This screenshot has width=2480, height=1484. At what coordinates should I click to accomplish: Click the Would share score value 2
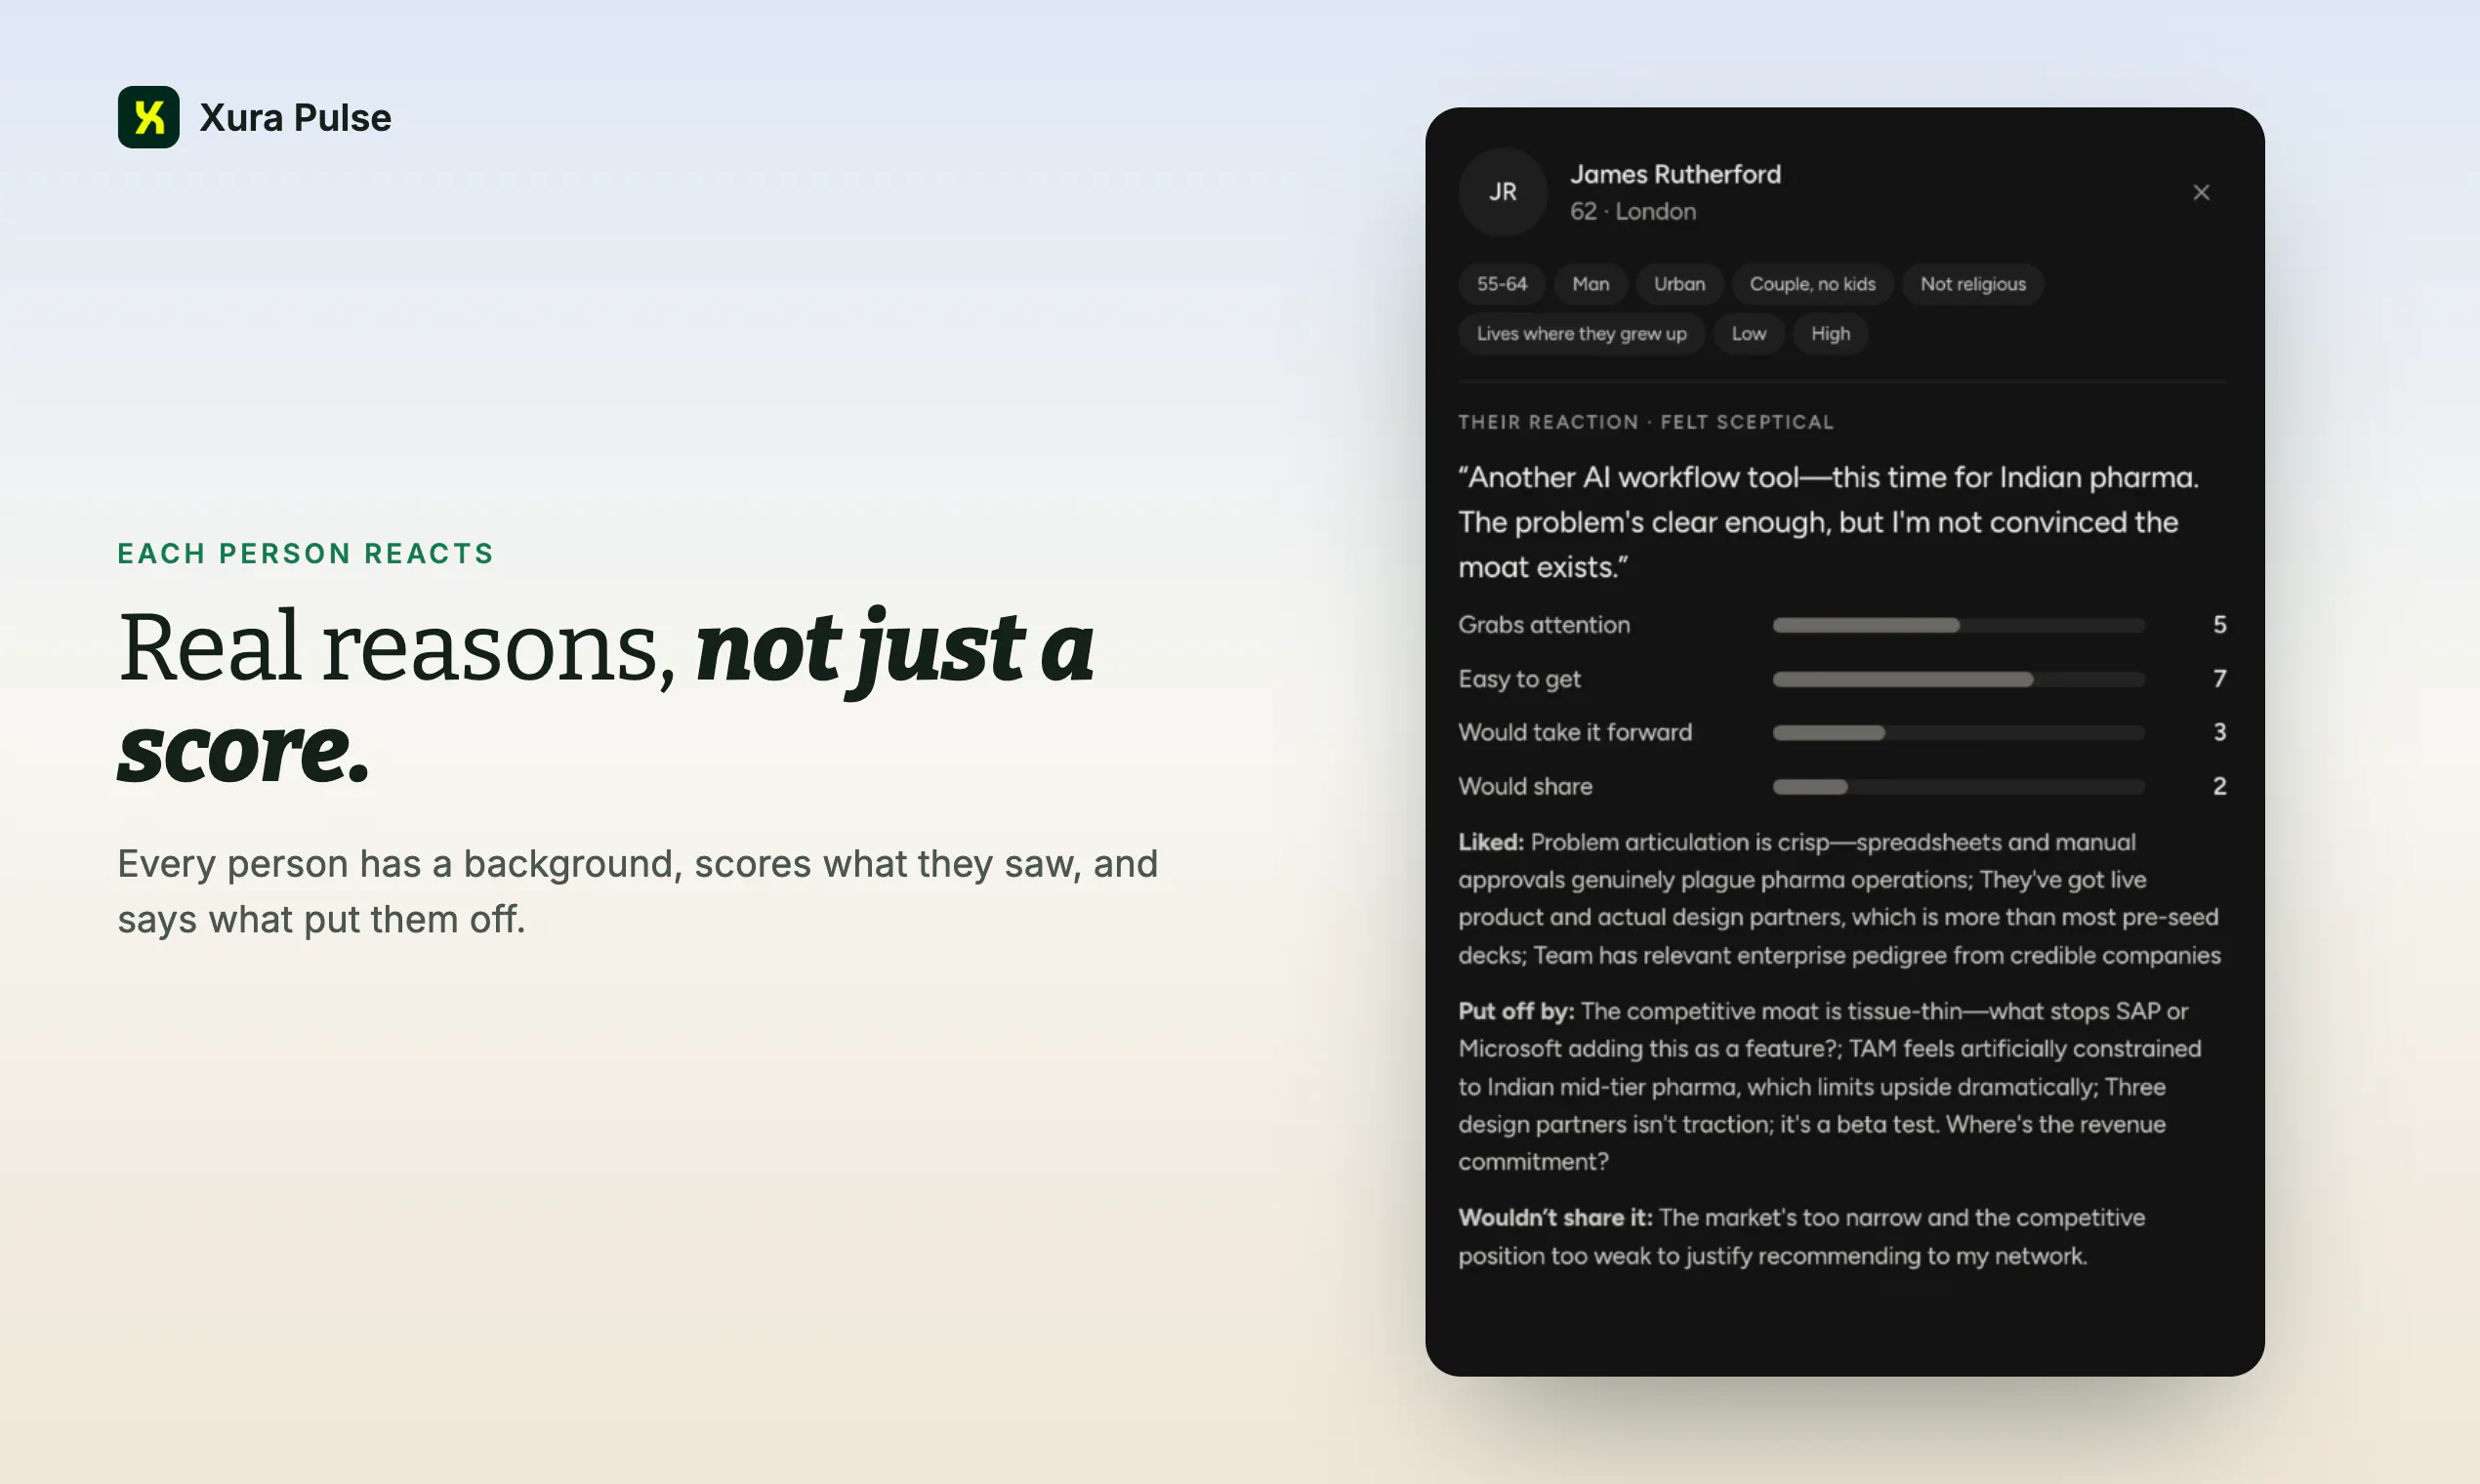coord(2219,786)
